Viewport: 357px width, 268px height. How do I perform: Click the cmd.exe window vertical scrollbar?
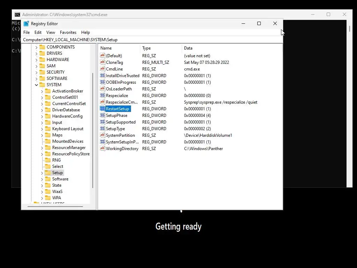(x=349, y=29)
